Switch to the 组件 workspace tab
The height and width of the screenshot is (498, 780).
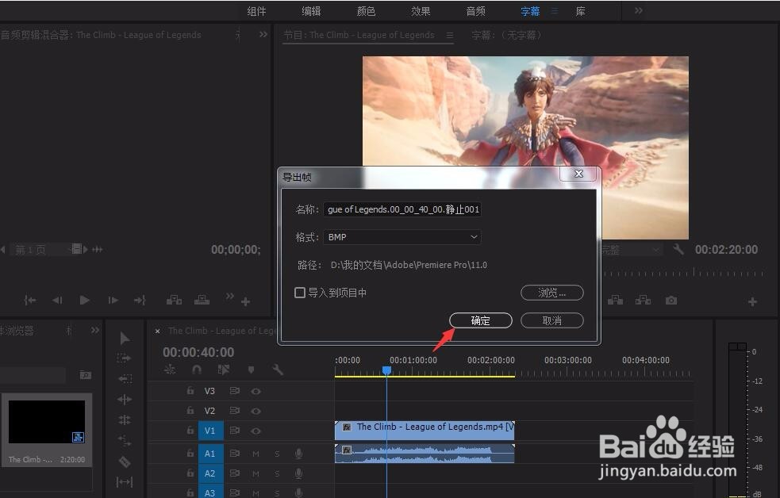(256, 11)
